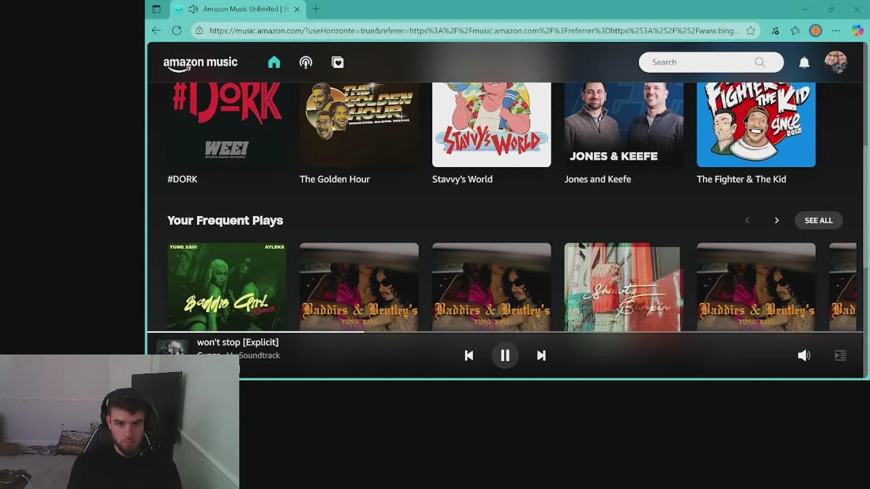Viewport: 870px width, 489px height.
Task: Mute tab audio speaker icon
Action: coord(193,9)
